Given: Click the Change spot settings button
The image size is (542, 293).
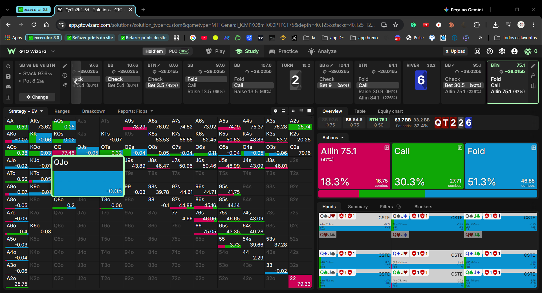Looking at the screenshot, I should [37, 97].
